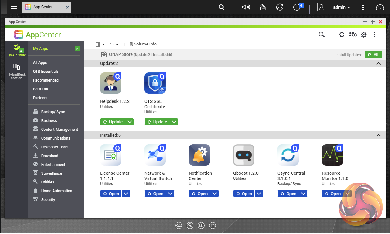Select HybridDesk Station in the sidebar
The width and height of the screenshot is (390, 234).
pos(17,72)
